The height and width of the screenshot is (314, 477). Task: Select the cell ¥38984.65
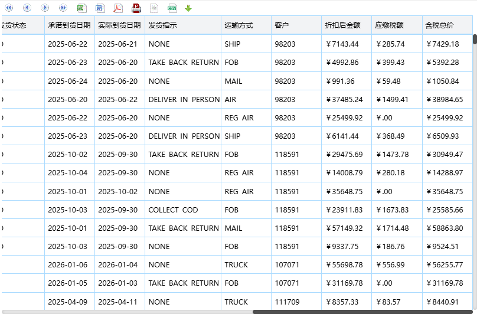(x=447, y=100)
